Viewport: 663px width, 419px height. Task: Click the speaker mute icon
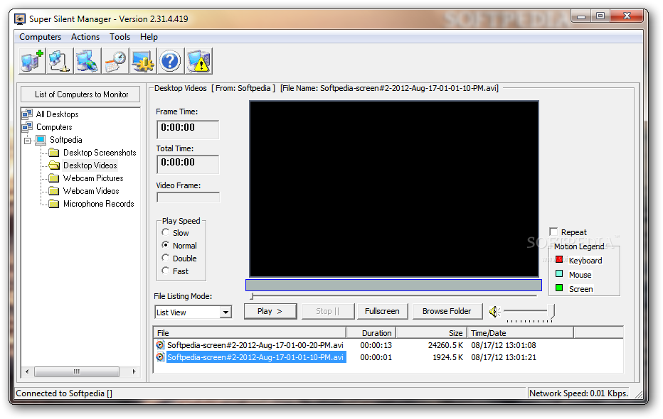tap(494, 312)
